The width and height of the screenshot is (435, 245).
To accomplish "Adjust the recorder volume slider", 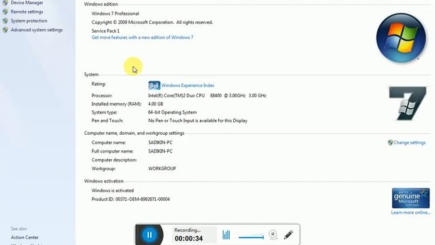I will (x=251, y=237).
